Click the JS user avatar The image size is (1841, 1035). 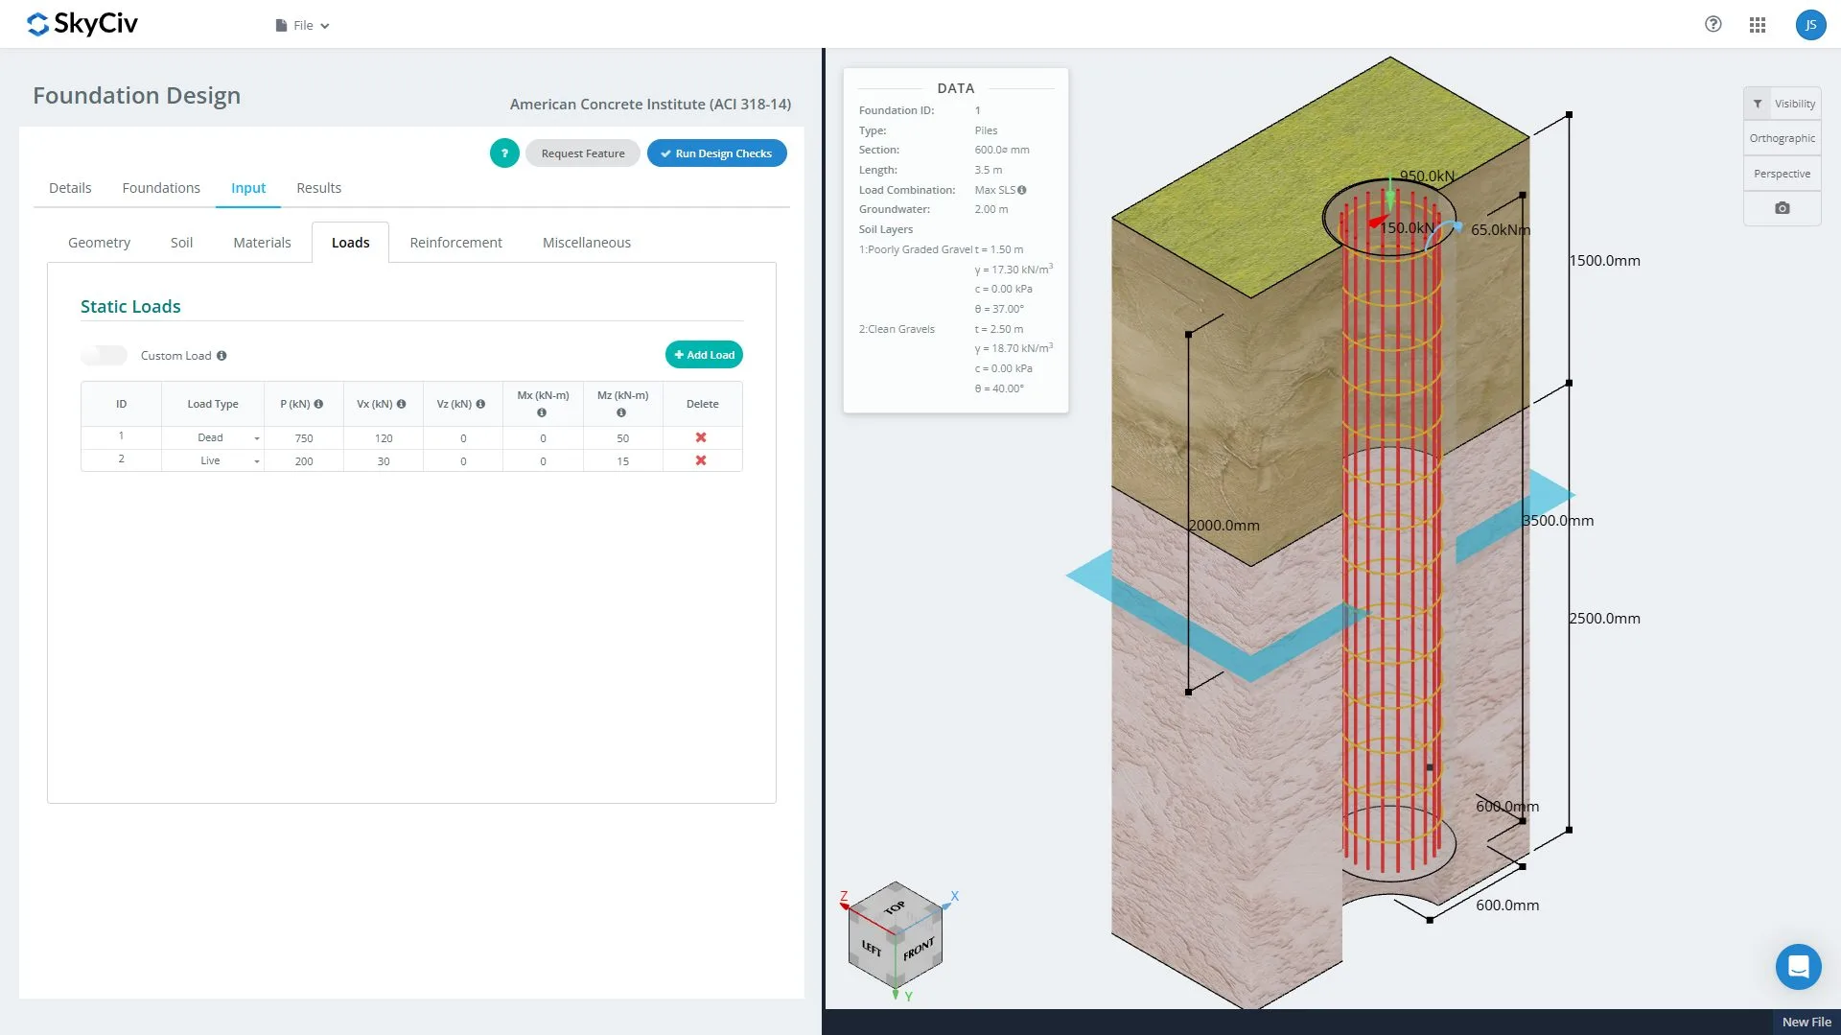click(x=1809, y=25)
